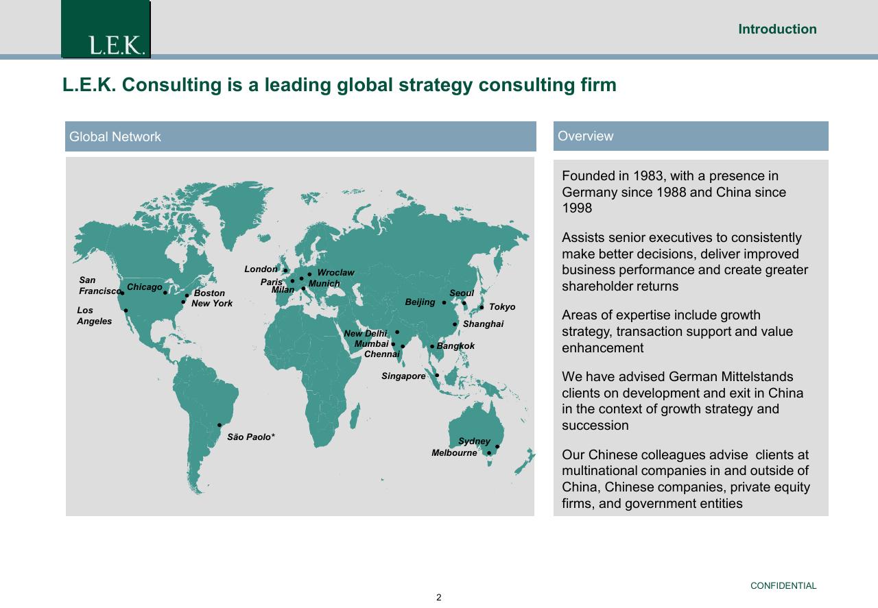The width and height of the screenshot is (878, 608).
Task: Click the Shanghai city label
Action: pyautogui.click(x=483, y=324)
